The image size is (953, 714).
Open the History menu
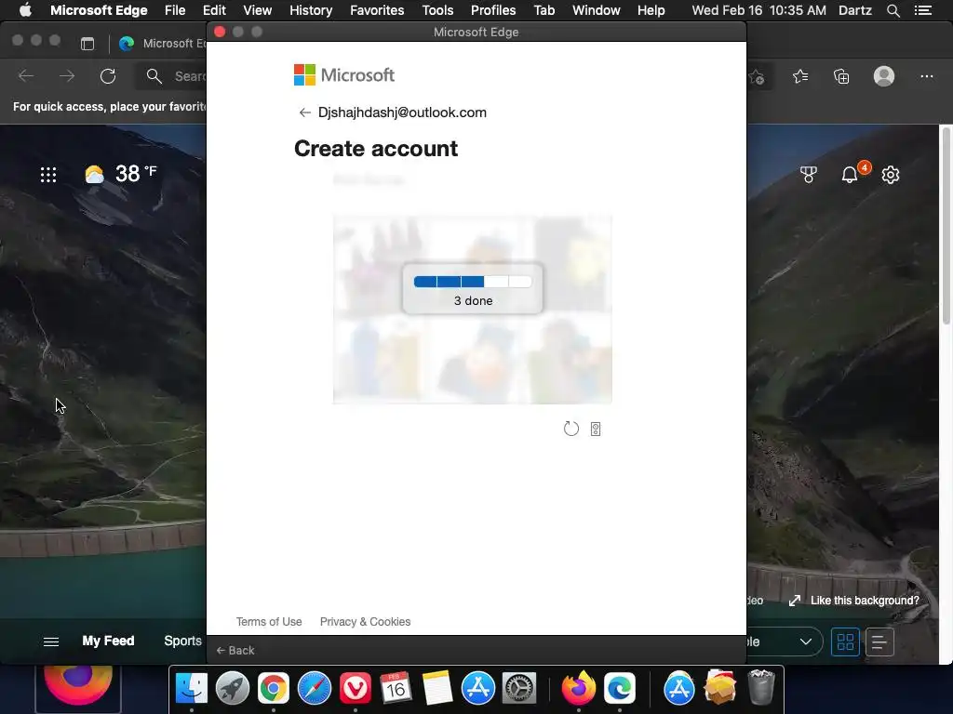[x=311, y=10]
